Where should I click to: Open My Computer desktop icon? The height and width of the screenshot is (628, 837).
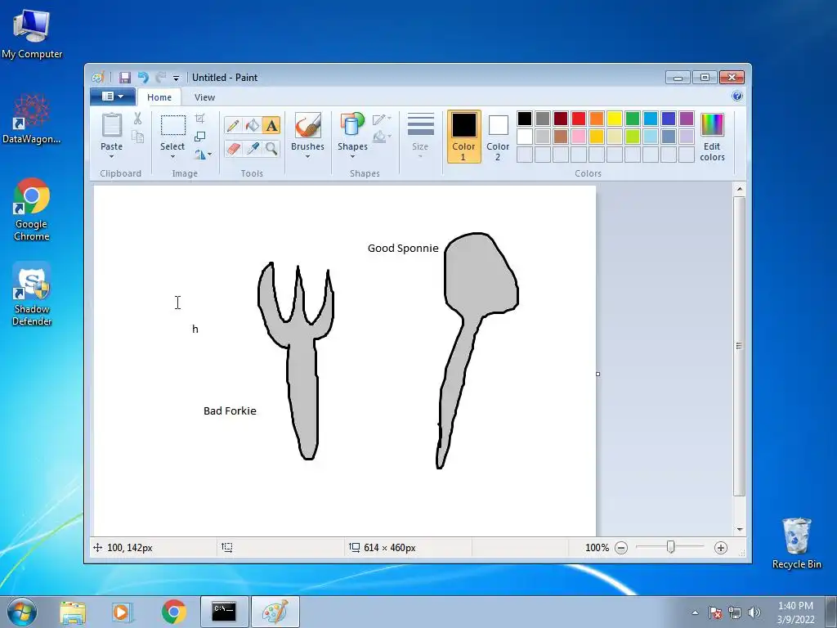point(32,34)
